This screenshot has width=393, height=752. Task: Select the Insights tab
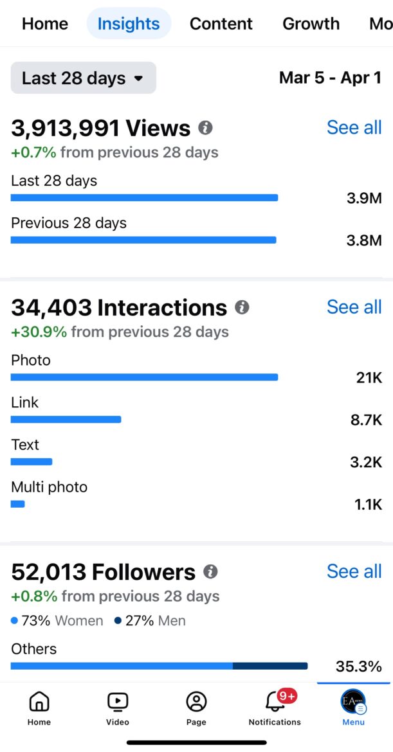(129, 24)
